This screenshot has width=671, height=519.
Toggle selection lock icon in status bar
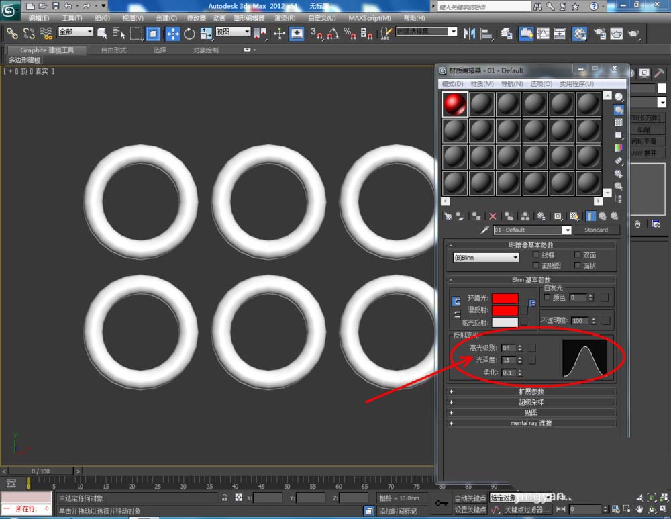(x=224, y=498)
